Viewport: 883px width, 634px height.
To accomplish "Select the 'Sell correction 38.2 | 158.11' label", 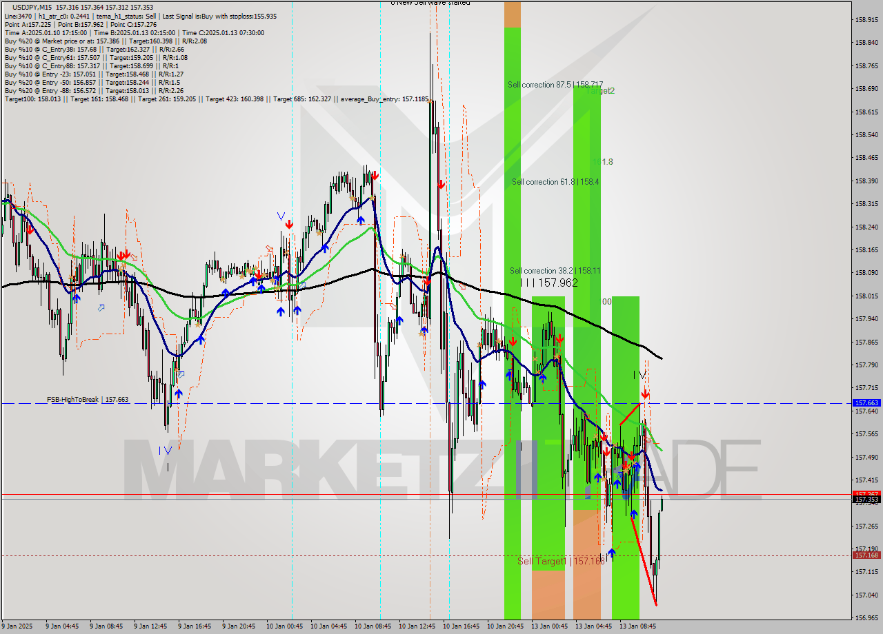I will (555, 271).
